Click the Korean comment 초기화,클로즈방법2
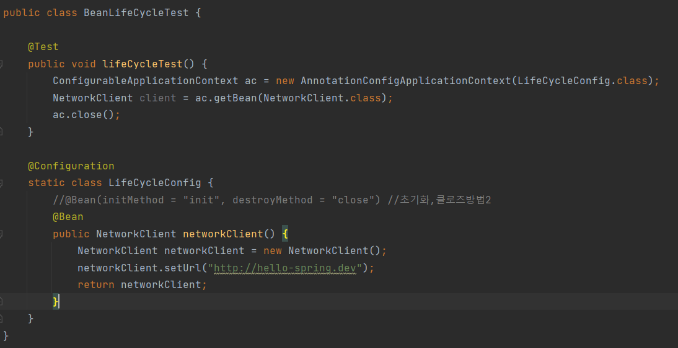The width and height of the screenshot is (678, 348). pyautogui.click(x=439, y=200)
